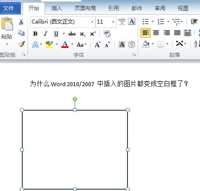Open the underline style dropdown arrow
The width and height of the screenshot is (200, 191).
pyautogui.click(x=64, y=34)
